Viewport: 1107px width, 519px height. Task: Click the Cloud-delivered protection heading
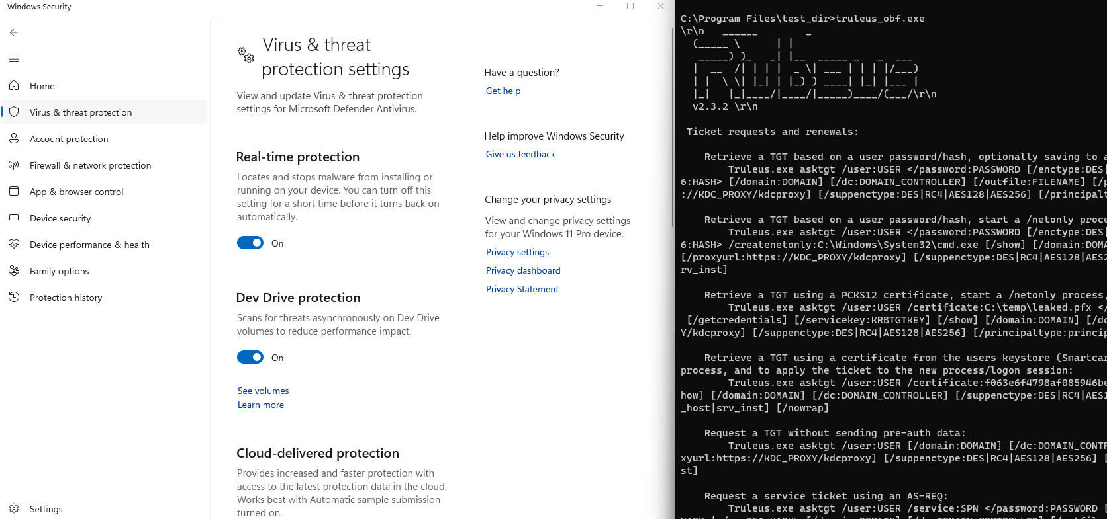point(318,453)
